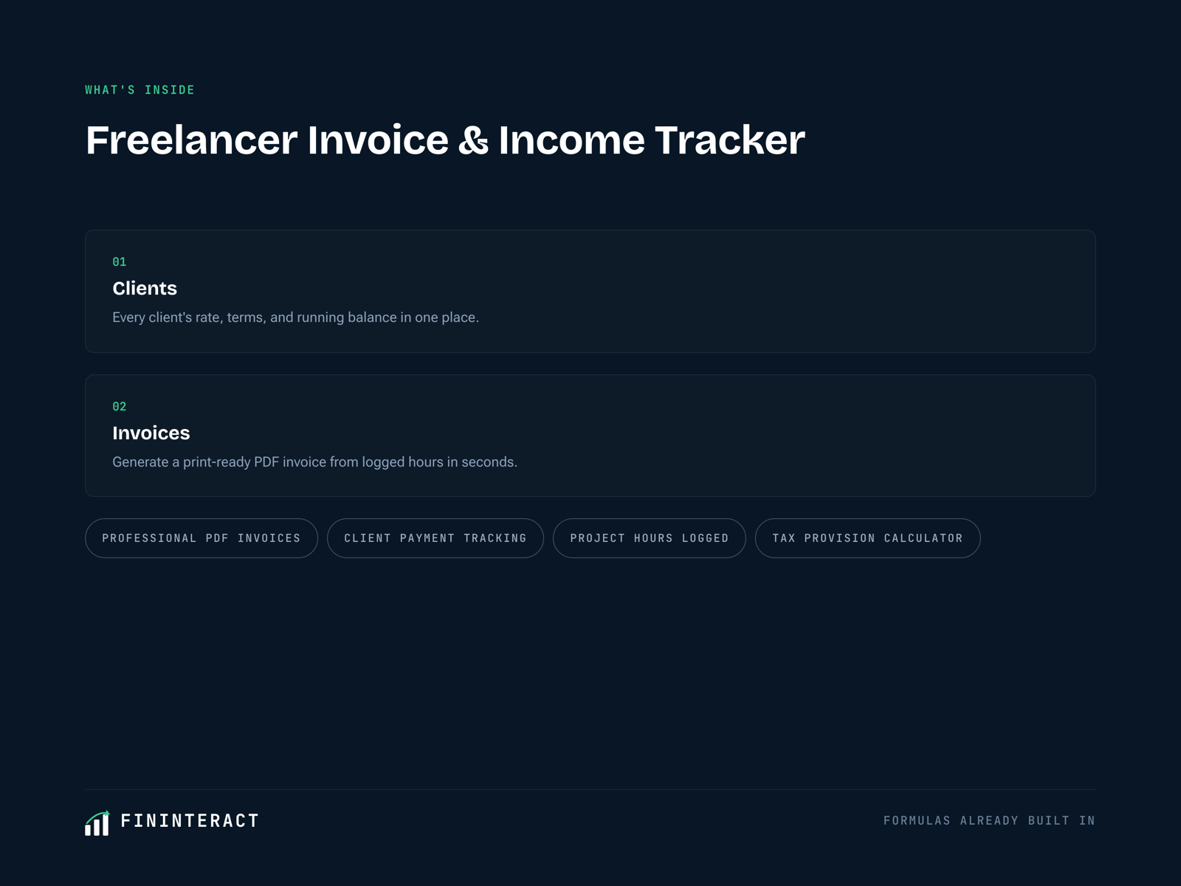
Task: Click the FinInteract bar chart logo icon
Action: (97, 823)
